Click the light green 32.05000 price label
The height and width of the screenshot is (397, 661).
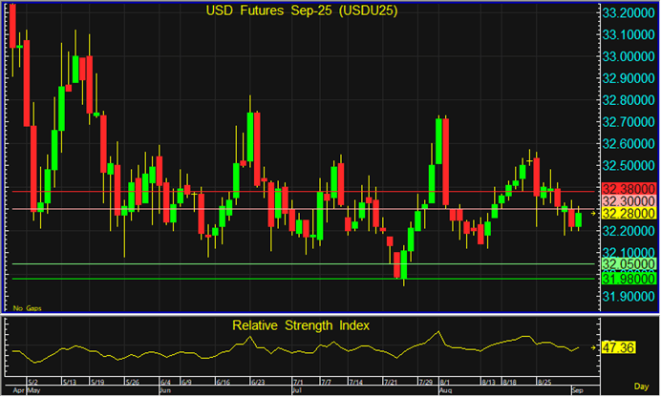pyautogui.click(x=627, y=263)
